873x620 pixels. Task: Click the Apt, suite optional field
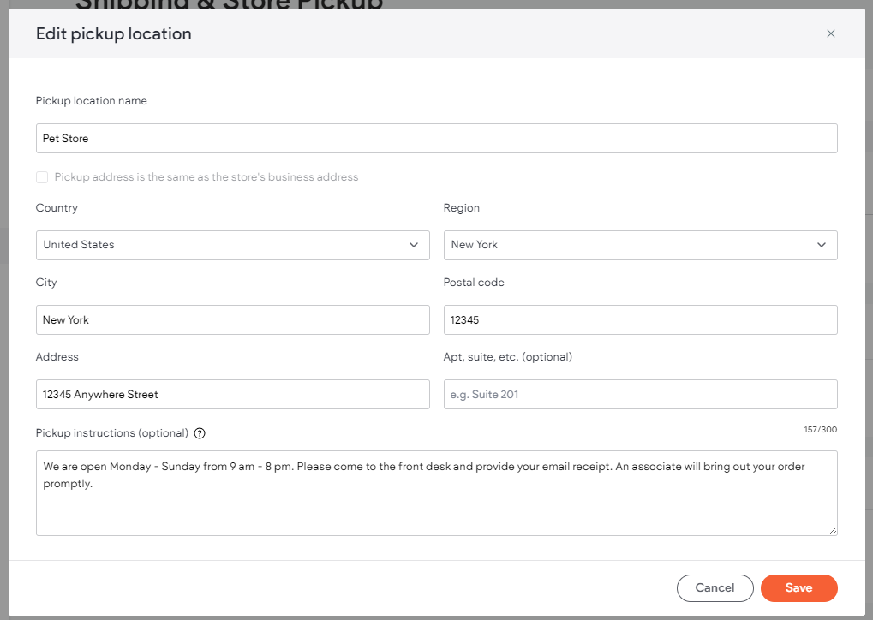640,394
